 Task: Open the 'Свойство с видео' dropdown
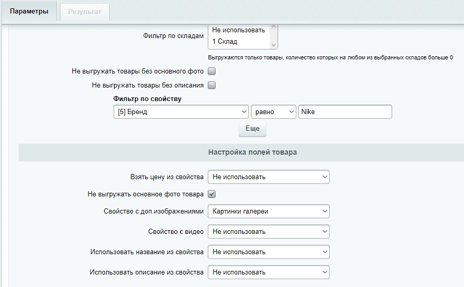click(x=268, y=232)
